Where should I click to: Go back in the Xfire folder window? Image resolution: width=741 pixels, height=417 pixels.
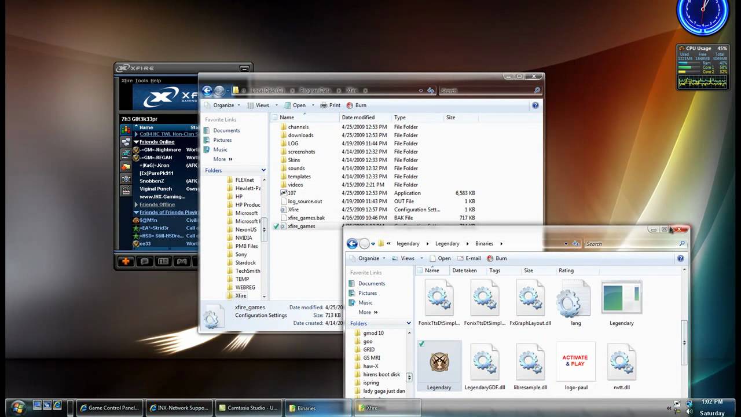coord(207,90)
